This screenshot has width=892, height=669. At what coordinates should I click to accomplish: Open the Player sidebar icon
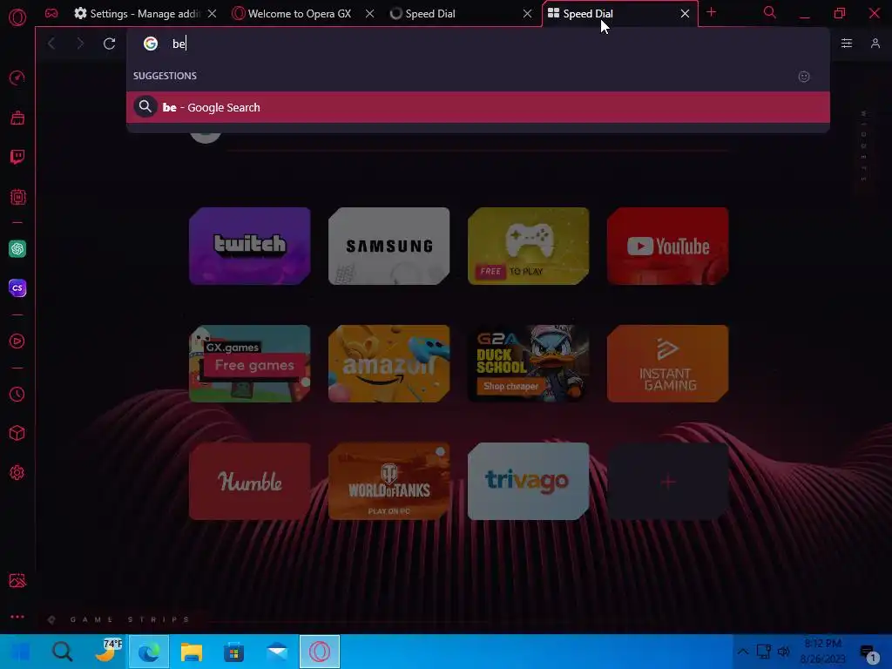(17, 341)
